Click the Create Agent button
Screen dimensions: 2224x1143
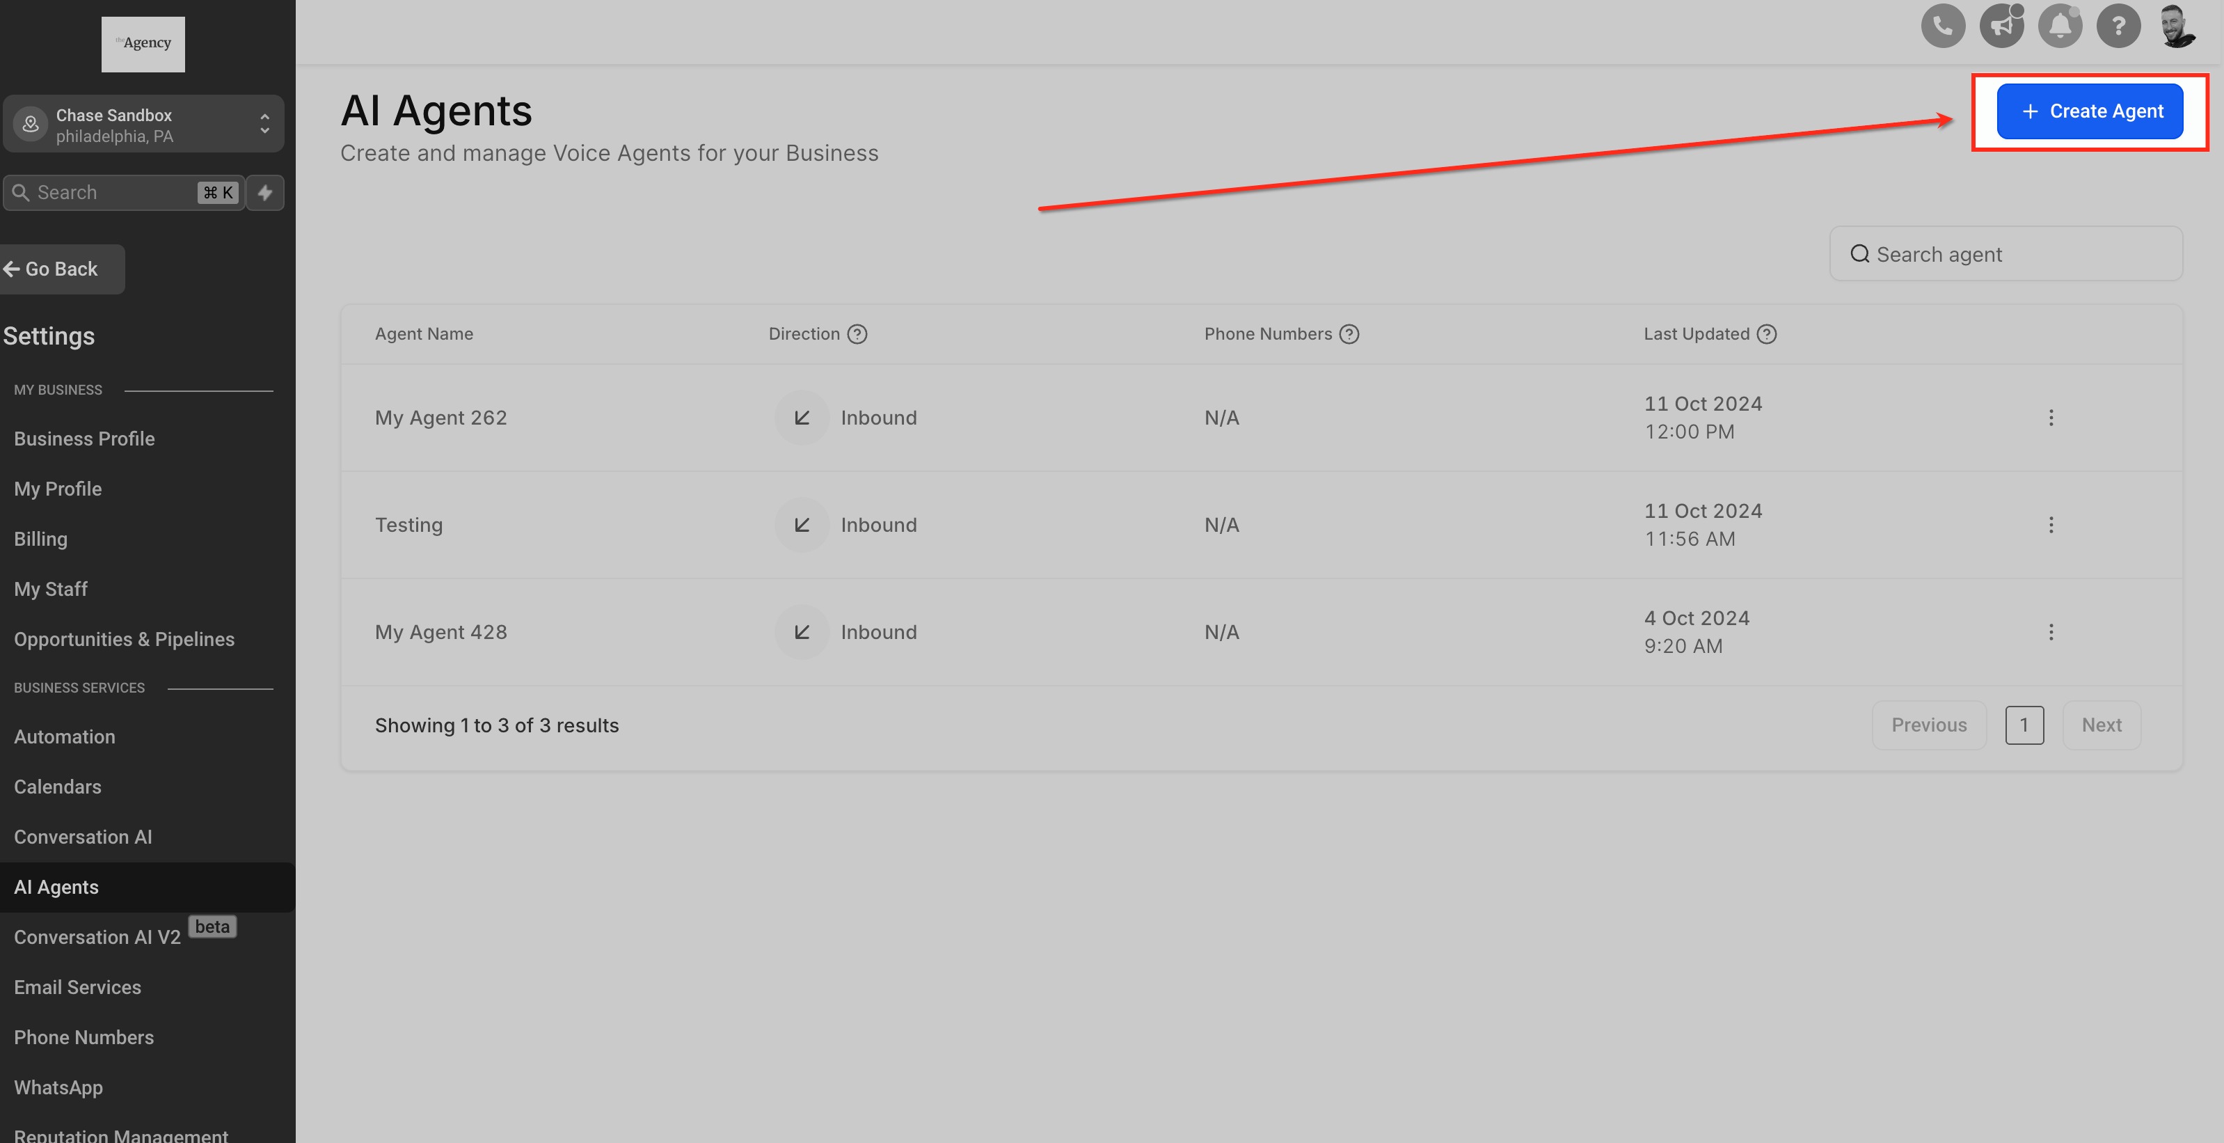tap(2089, 111)
